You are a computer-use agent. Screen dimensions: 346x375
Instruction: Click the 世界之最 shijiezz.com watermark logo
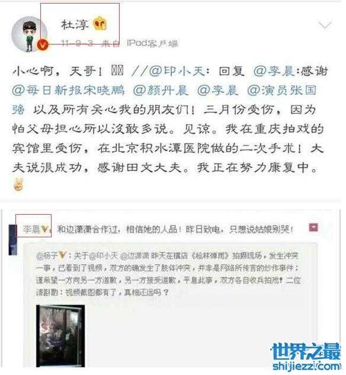pos(306,357)
